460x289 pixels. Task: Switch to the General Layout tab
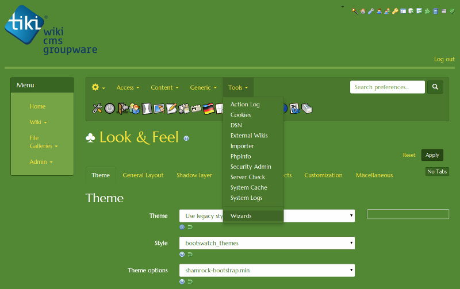click(x=143, y=175)
